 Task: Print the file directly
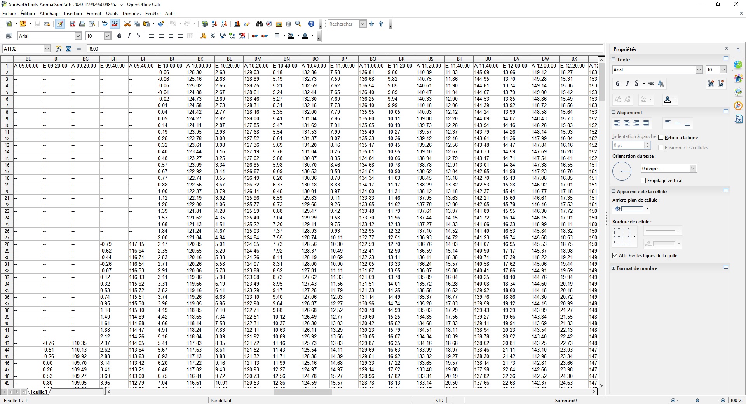(82, 24)
